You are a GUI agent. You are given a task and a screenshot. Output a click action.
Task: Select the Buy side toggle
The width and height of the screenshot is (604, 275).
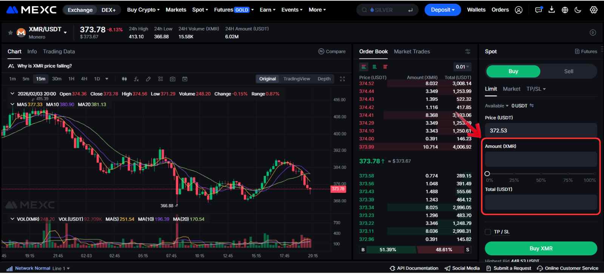tap(513, 71)
